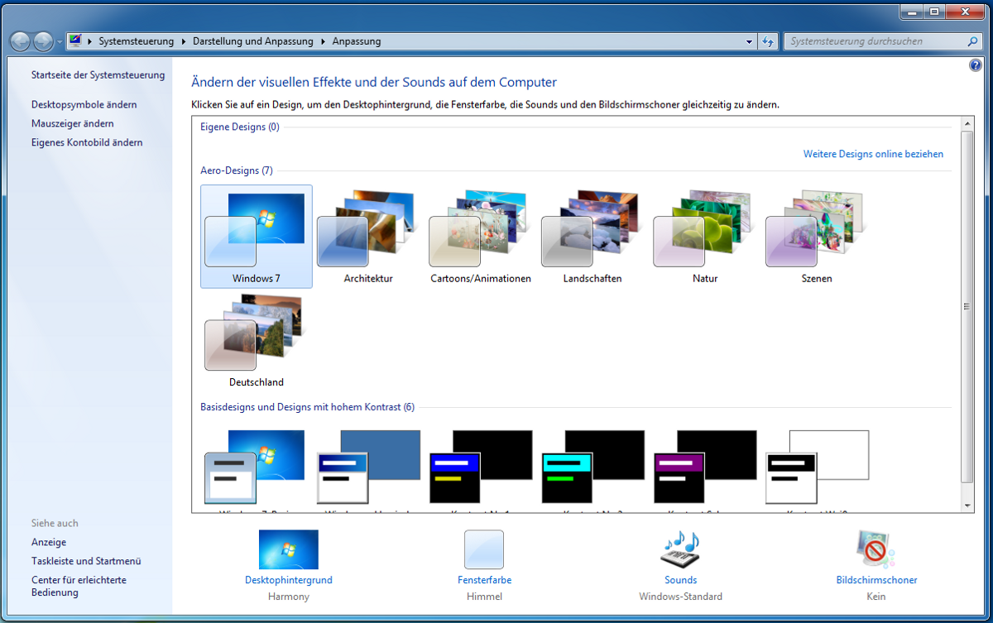Open the recent pages dropdown arrow
The width and height of the screenshot is (993, 623).
click(x=60, y=41)
